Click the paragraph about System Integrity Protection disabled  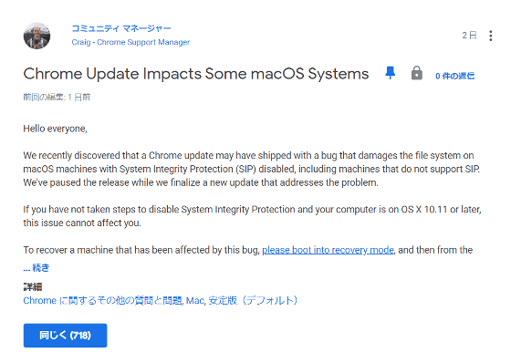pos(252,169)
